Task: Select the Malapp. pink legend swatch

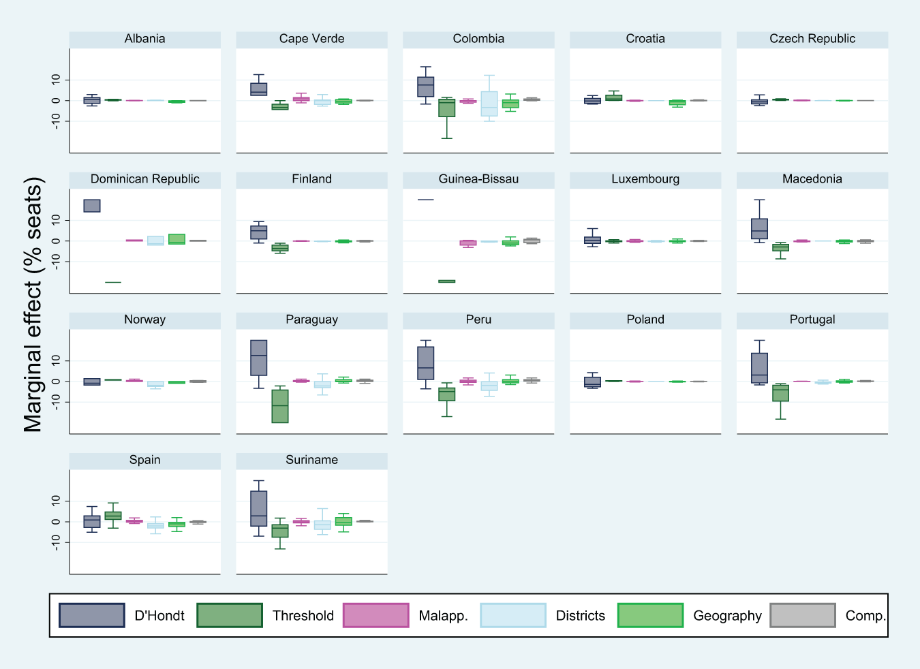Action: [x=376, y=615]
